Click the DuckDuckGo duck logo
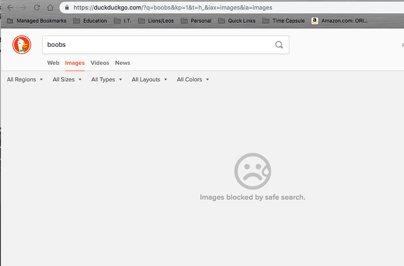Screen dimensions: 404x266 [x=22, y=45]
